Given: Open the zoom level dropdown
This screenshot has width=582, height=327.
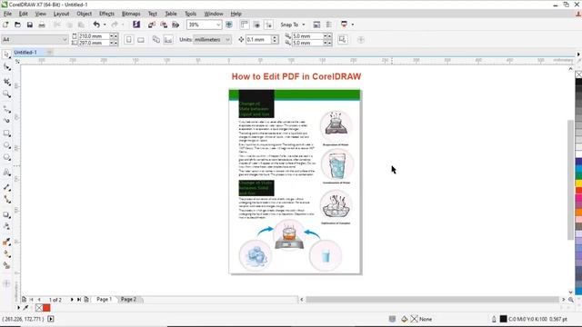Looking at the screenshot, I should pos(218,25).
